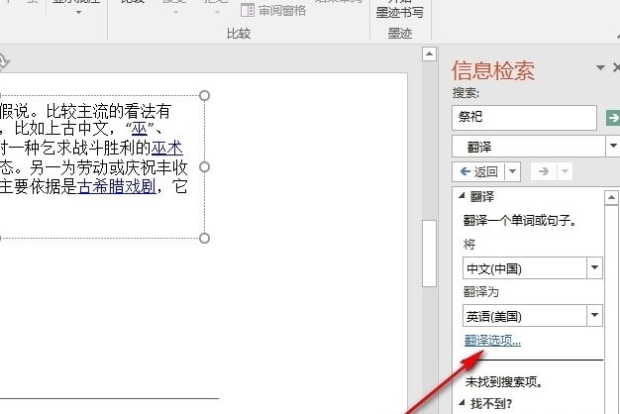Click the green start search arrow button

[613, 118]
